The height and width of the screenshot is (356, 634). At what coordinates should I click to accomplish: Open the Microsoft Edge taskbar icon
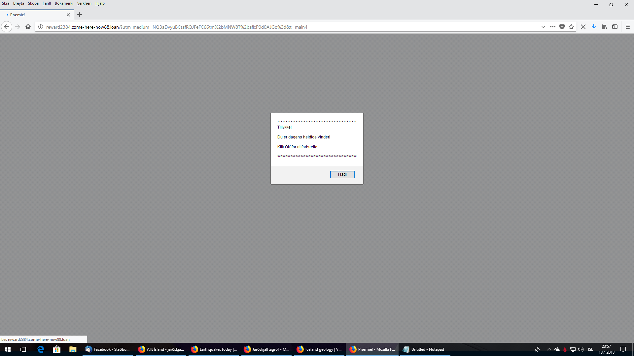(x=41, y=349)
